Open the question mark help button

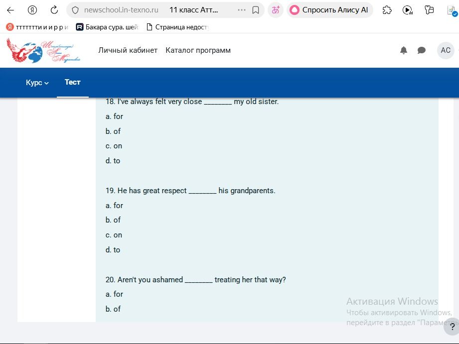tap(452, 327)
